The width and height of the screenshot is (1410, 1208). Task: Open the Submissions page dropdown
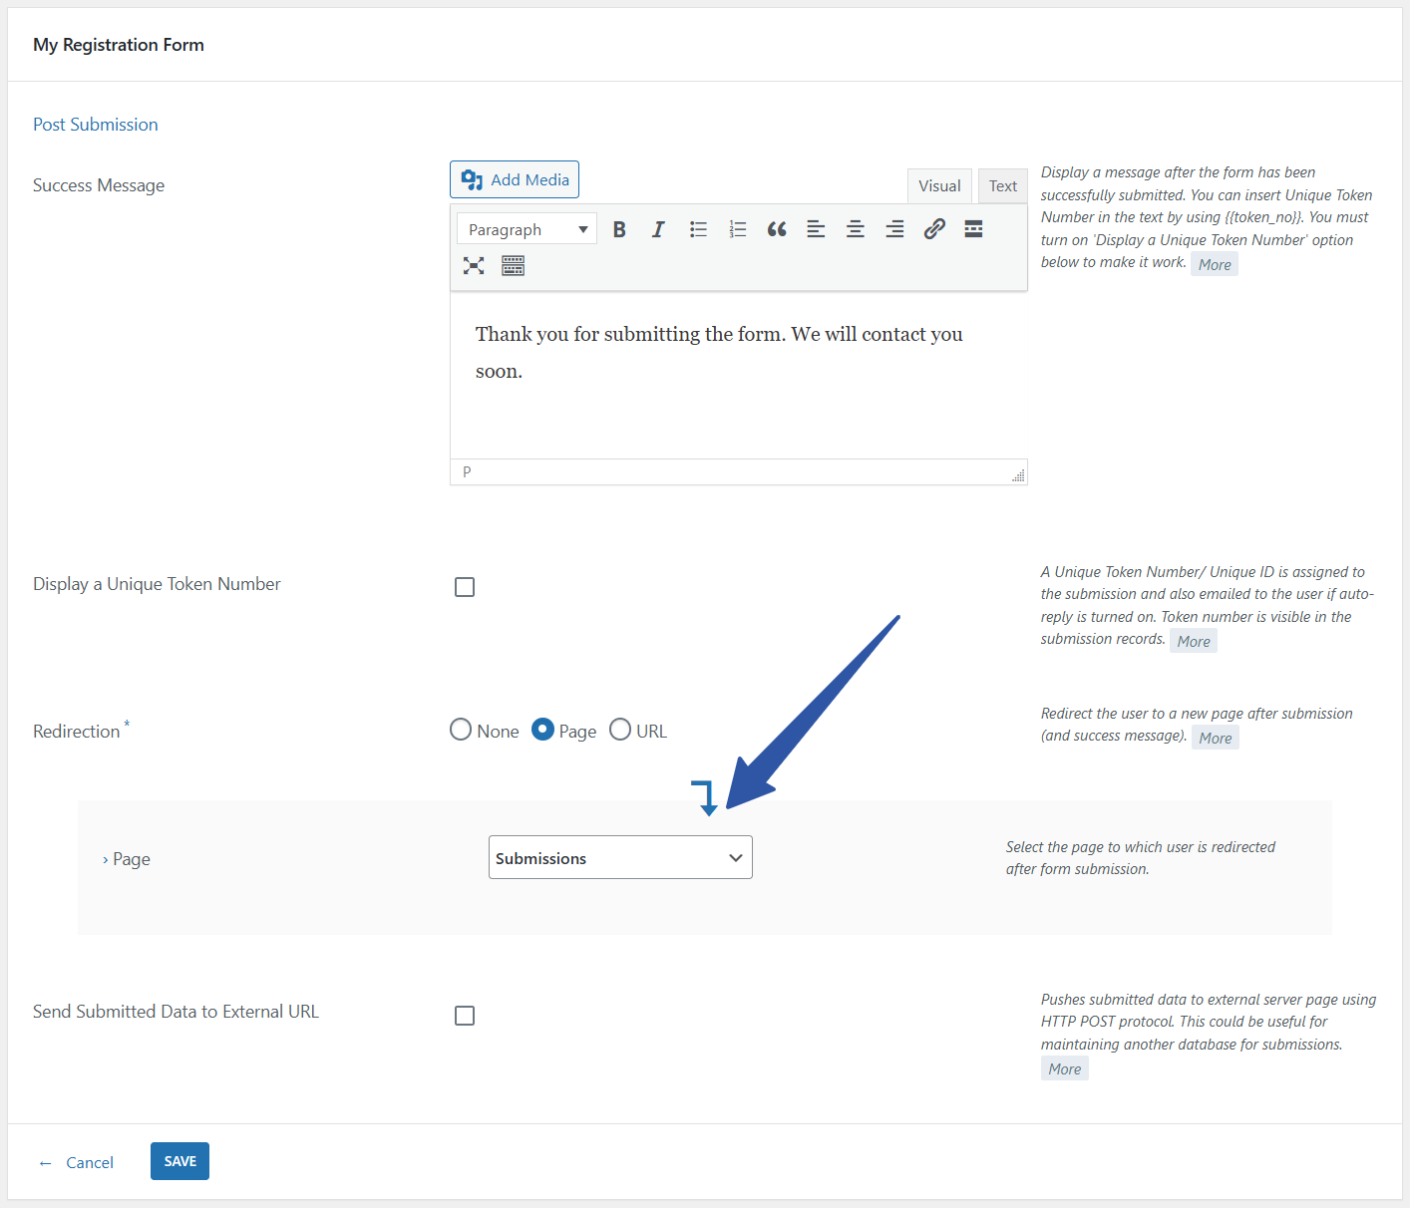tap(620, 857)
